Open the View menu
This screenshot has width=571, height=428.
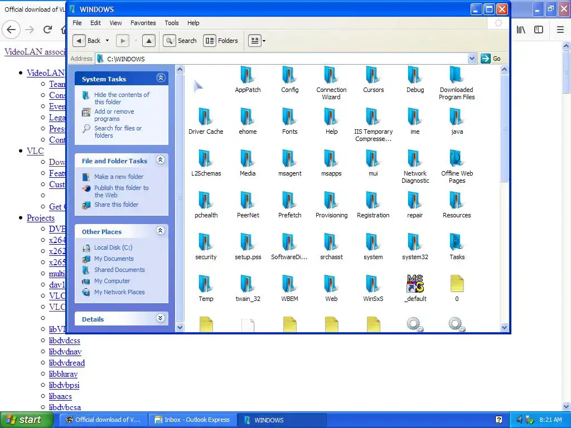pyautogui.click(x=115, y=23)
